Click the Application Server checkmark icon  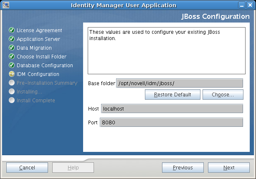click(12, 39)
